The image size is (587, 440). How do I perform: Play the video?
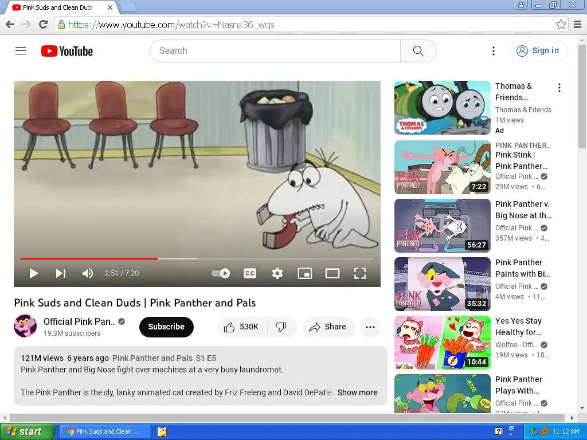click(x=34, y=273)
